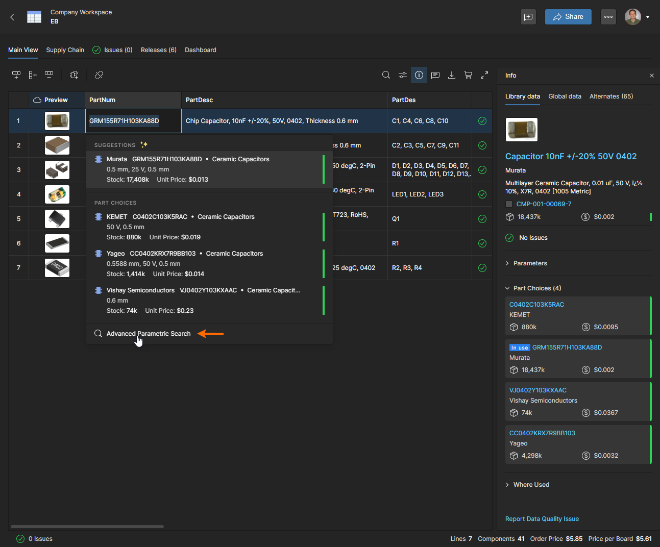Open the comments icon in BOM toolbar
This screenshot has width=660, height=547.
pyautogui.click(x=435, y=75)
